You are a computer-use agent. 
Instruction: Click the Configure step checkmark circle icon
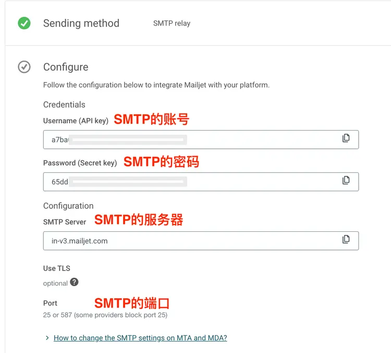24,67
